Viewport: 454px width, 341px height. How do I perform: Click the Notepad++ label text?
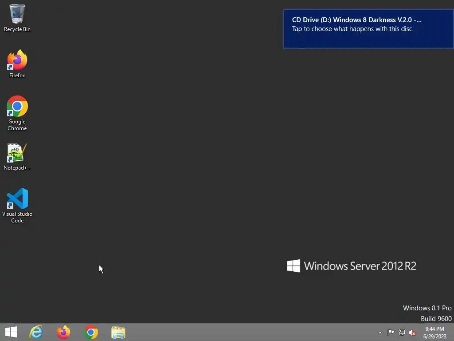click(x=17, y=168)
